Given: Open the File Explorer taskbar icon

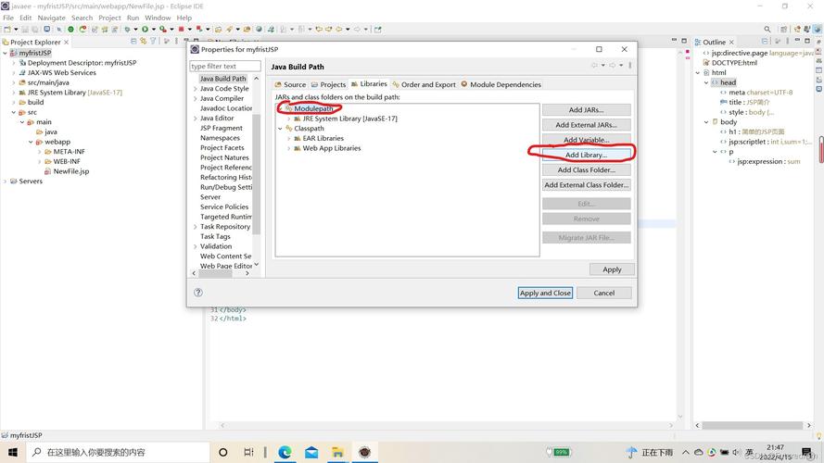Looking at the screenshot, I should click(337, 452).
